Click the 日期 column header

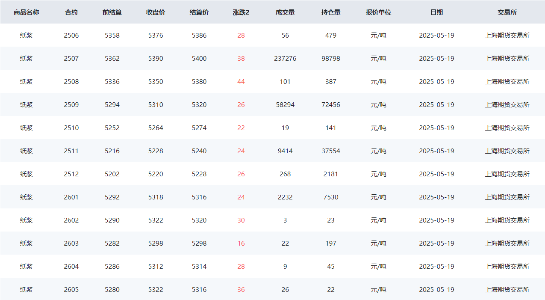436,12
